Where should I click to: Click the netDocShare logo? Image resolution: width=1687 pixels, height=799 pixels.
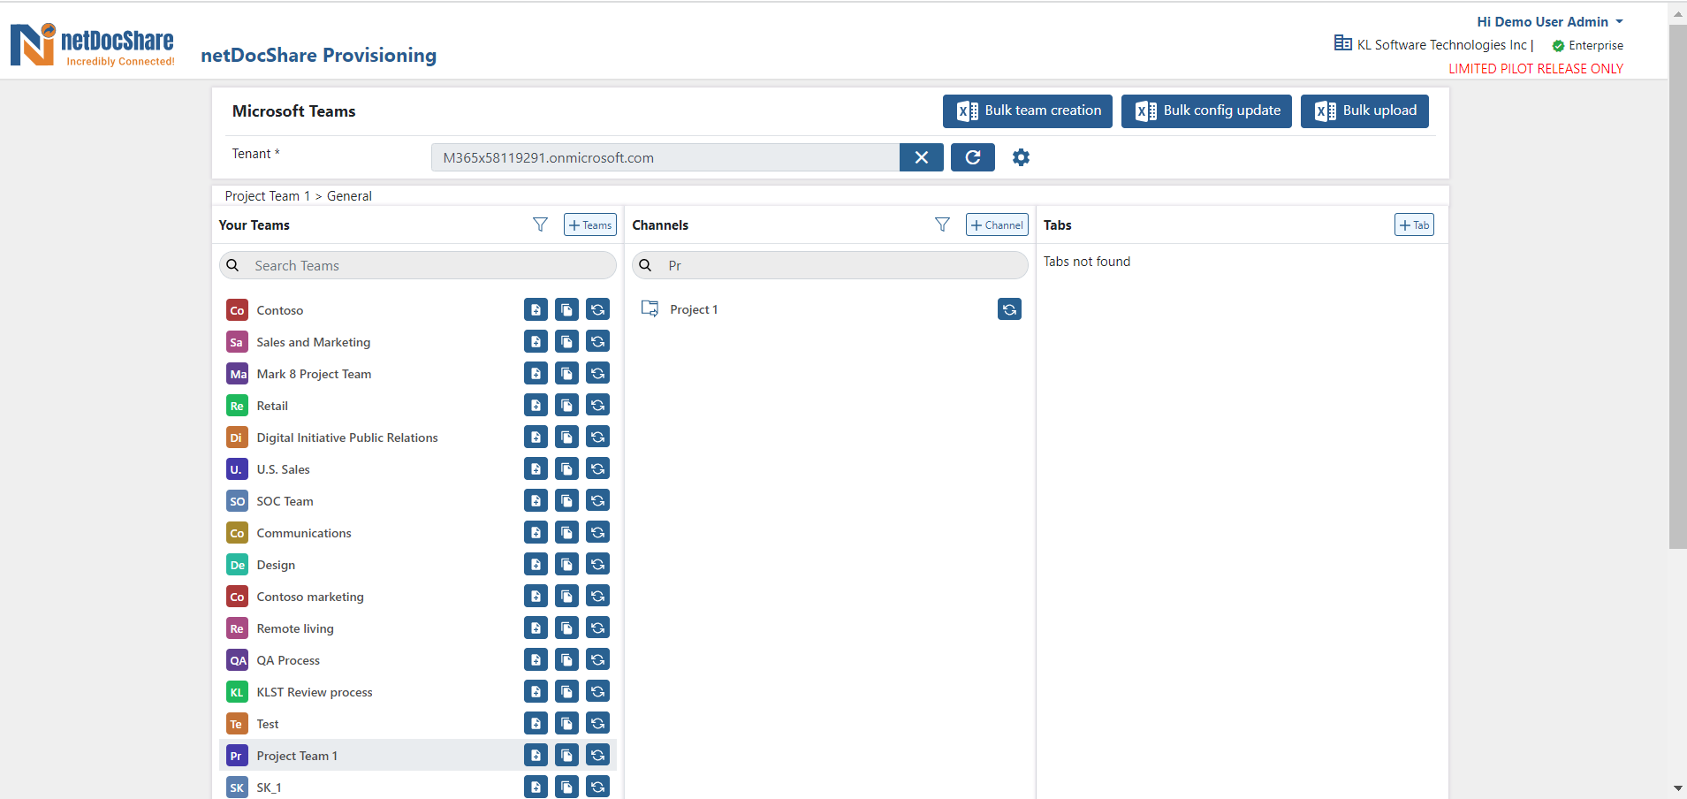tap(92, 44)
